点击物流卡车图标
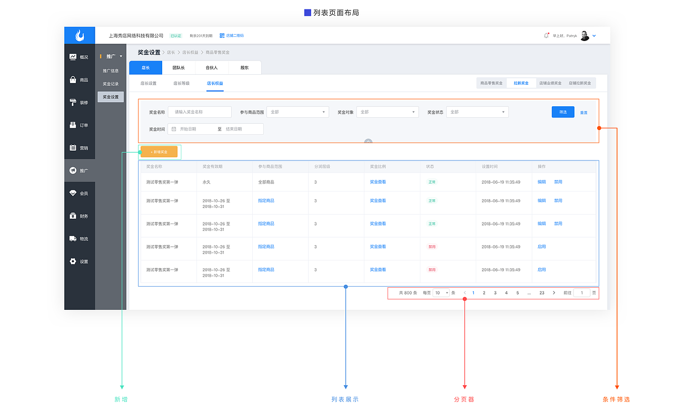The width and height of the screenshot is (674, 413). click(74, 238)
